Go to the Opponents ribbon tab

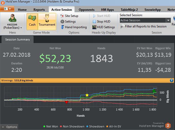point(87,10)
